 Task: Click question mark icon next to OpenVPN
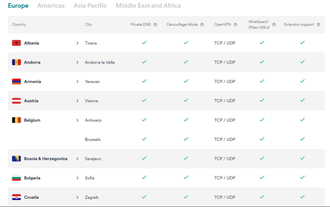point(235,25)
